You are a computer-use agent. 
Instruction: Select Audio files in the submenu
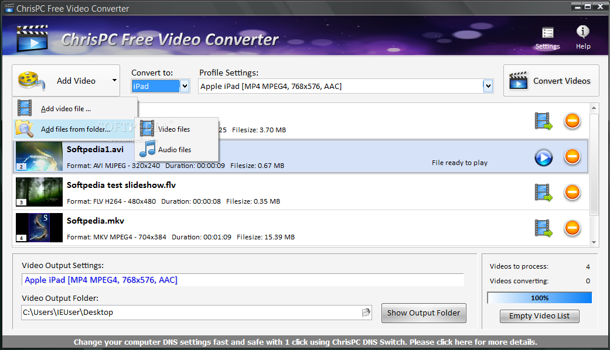click(x=176, y=150)
